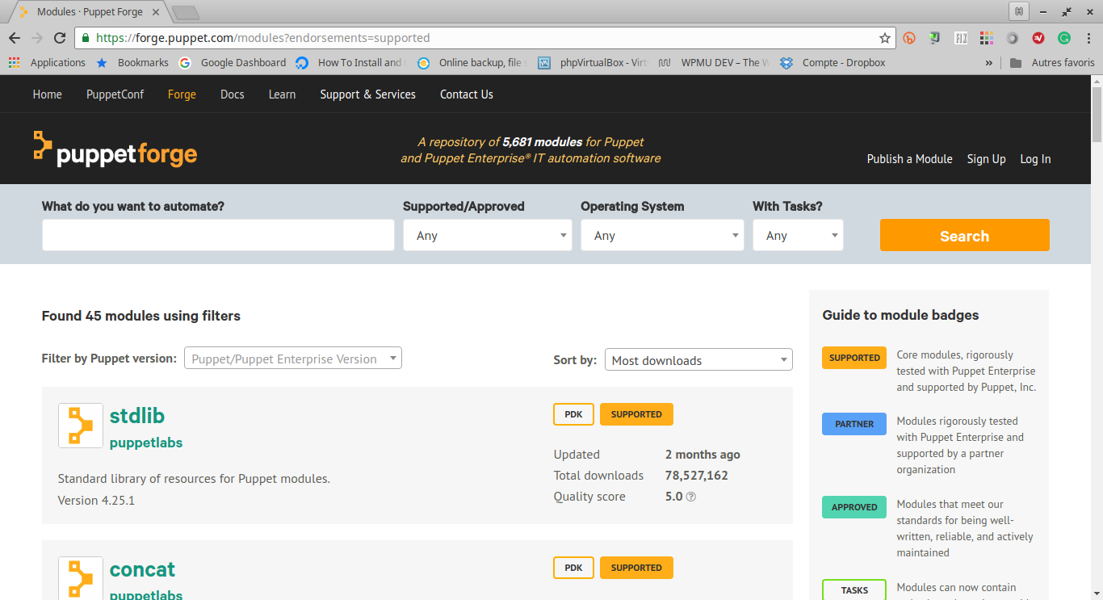Screen dimensions: 1103x600
Task: Open the Sort by Most downloads dropdown
Action: [x=698, y=360]
